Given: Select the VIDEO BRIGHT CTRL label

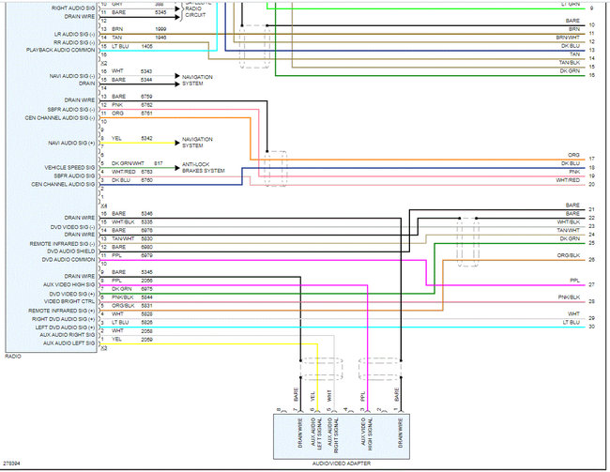Looking at the screenshot, I should click(x=69, y=301).
